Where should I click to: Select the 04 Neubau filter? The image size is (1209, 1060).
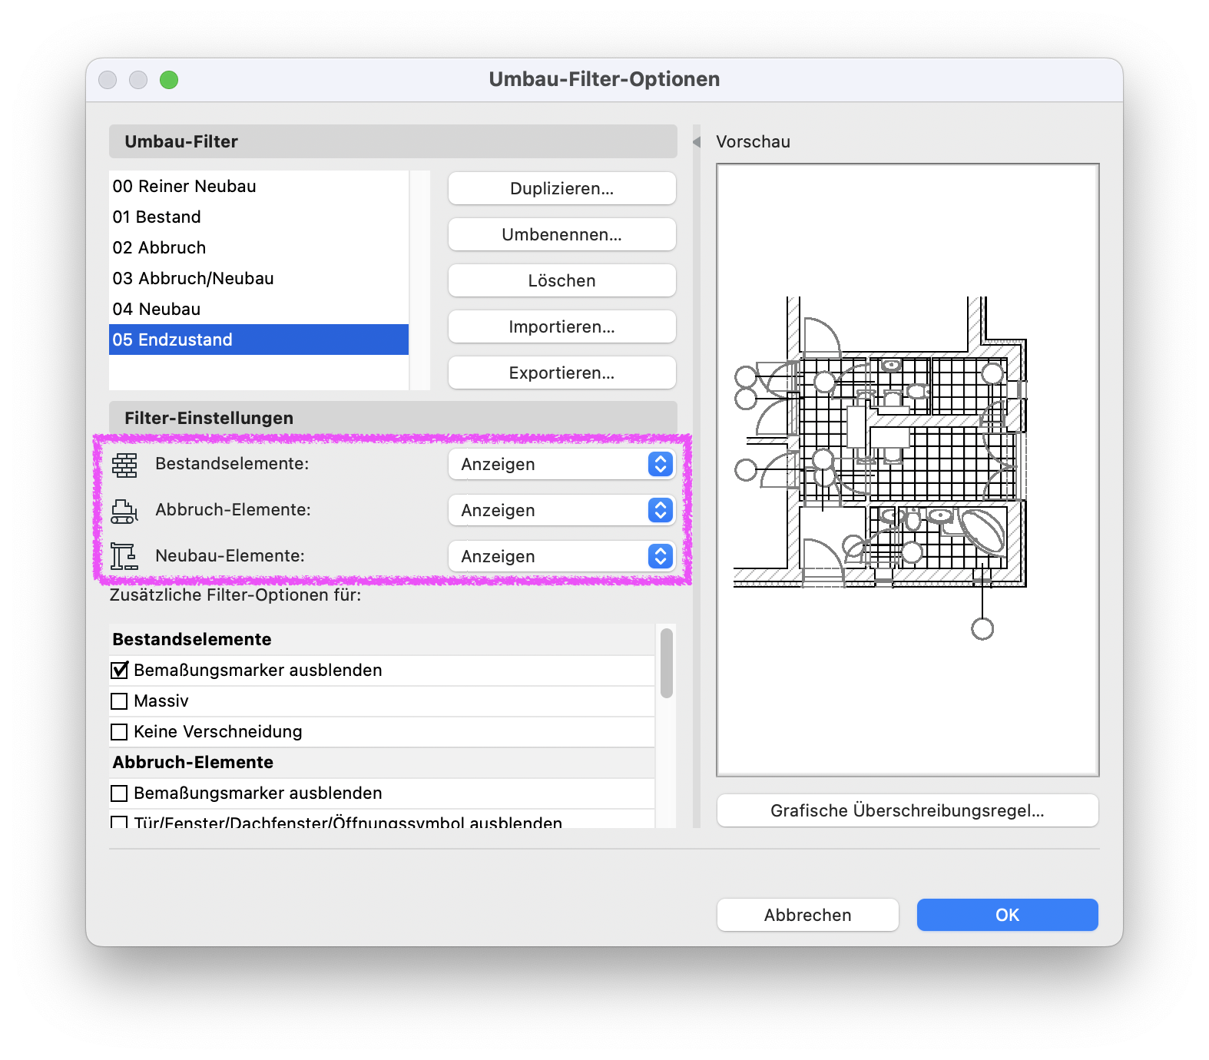(259, 309)
